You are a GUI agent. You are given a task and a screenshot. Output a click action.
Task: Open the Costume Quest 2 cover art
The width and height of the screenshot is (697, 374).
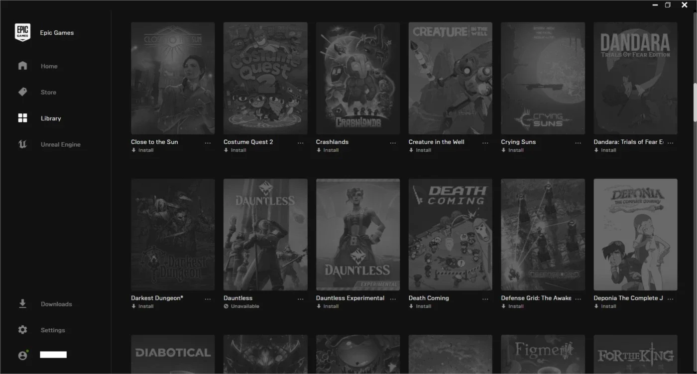[265, 78]
